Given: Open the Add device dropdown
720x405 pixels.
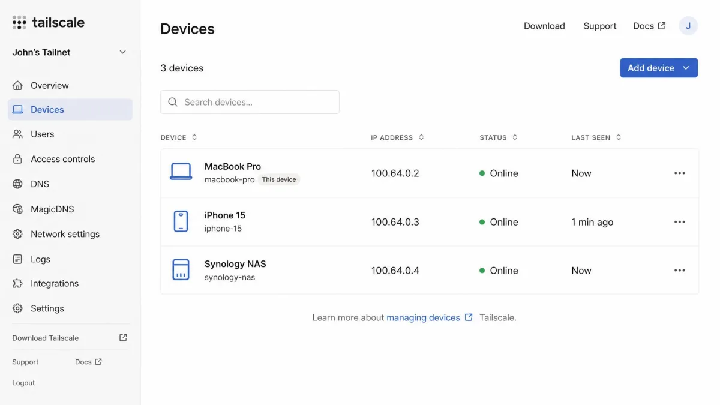Looking at the screenshot, I should pos(659,68).
